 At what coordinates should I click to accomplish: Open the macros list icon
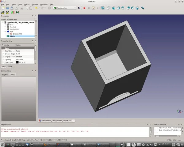[x=93, y=8]
